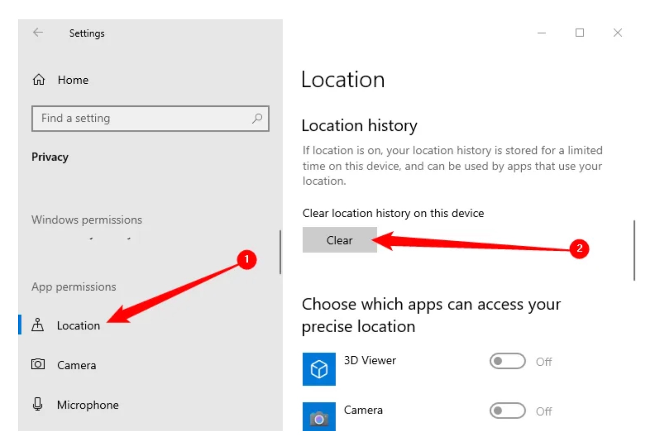Click the main content scrollbar
The width and height of the screenshot is (669, 437).
coord(634,251)
